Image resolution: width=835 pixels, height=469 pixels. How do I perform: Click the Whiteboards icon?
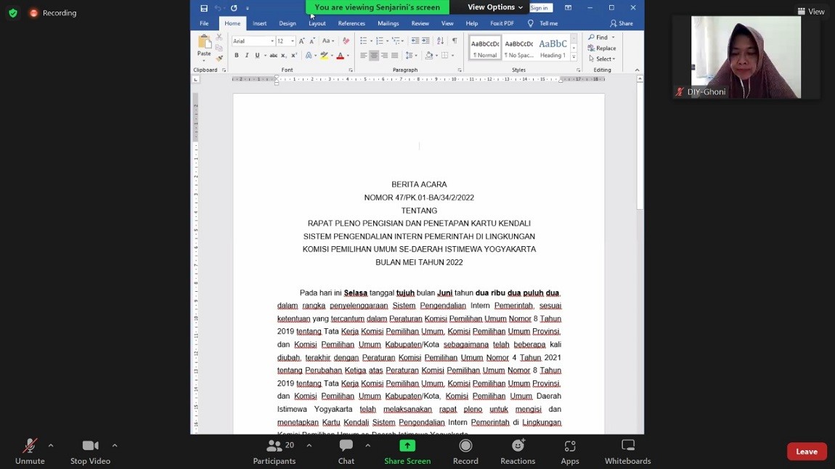[x=627, y=451]
